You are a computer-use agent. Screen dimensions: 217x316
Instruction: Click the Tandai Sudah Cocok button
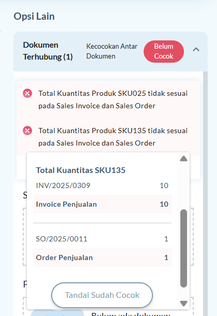pyautogui.click(x=102, y=295)
